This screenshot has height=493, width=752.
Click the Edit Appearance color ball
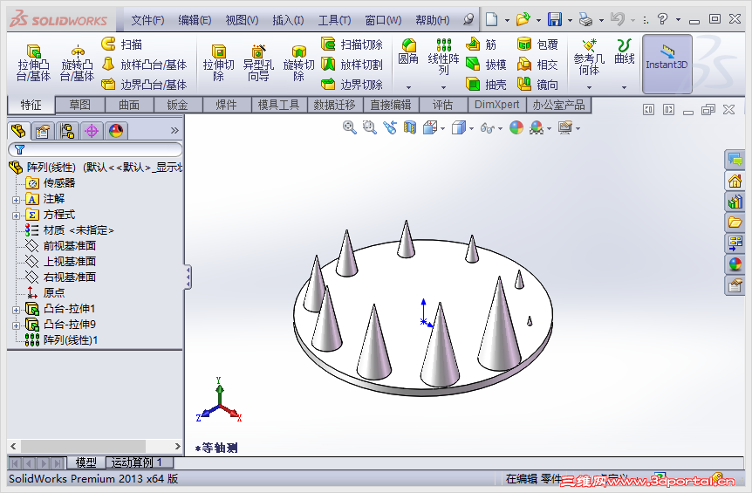click(x=516, y=127)
